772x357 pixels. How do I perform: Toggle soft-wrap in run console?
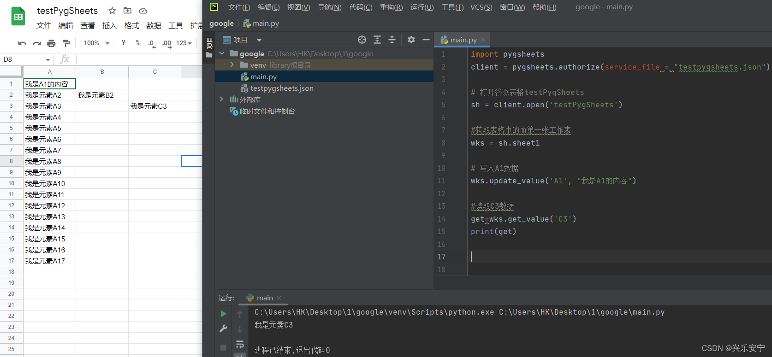240,345
